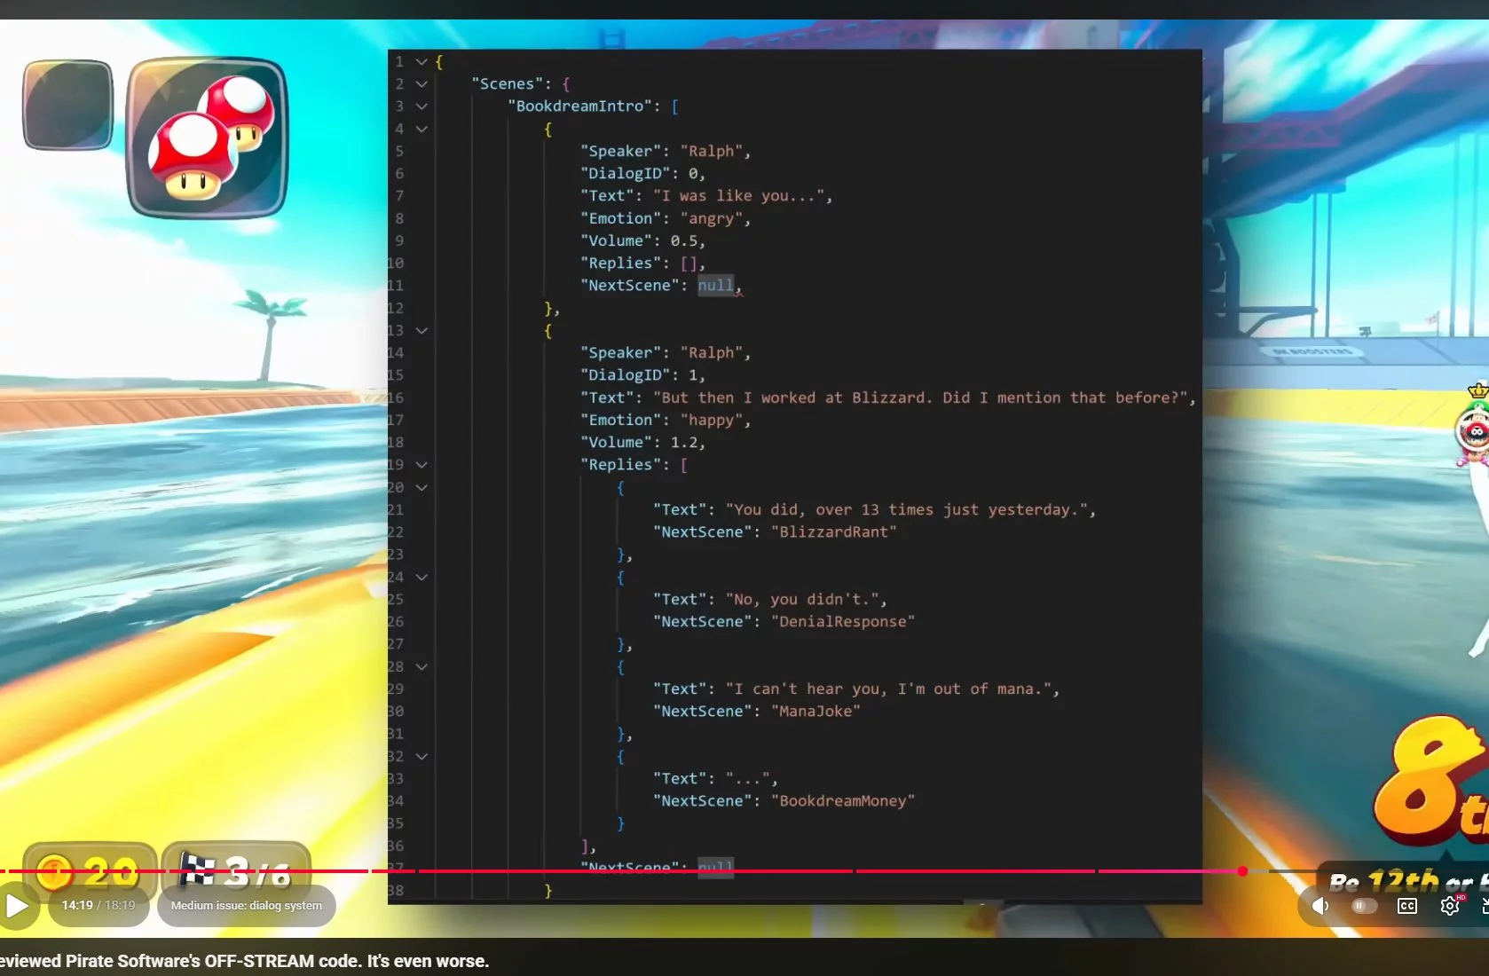This screenshot has width=1489, height=976.
Task: Fold the reply object chevron at line 28
Action: coord(421,666)
